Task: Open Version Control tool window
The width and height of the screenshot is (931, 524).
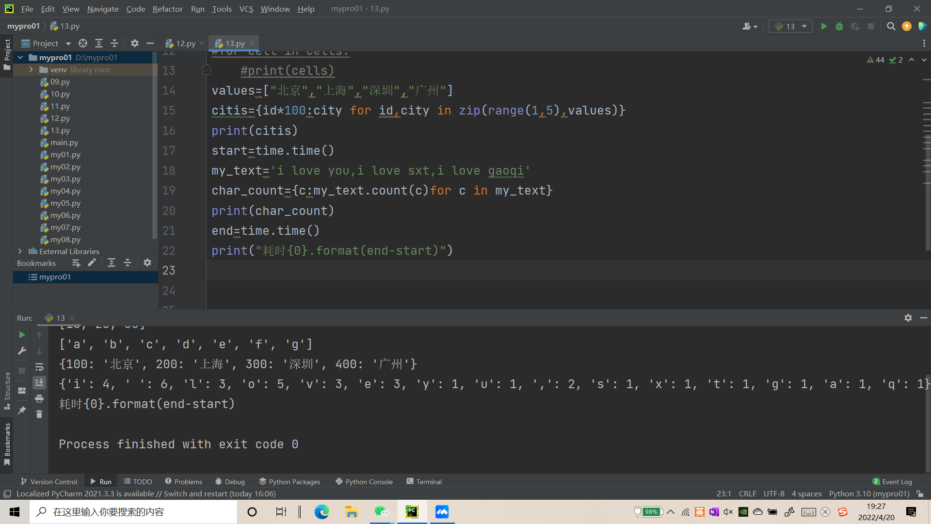Action: (x=49, y=481)
